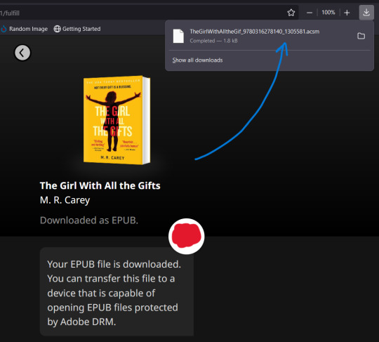
Task: Open the Downloads toolbar button
Action: click(x=366, y=13)
